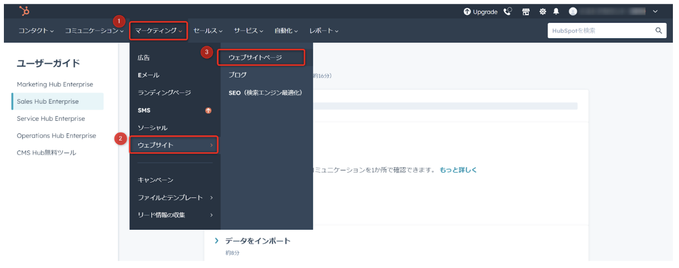Choose SEO（検索エンジン最適化） in the submenu
679x268 pixels.
[x=266, y=92]
